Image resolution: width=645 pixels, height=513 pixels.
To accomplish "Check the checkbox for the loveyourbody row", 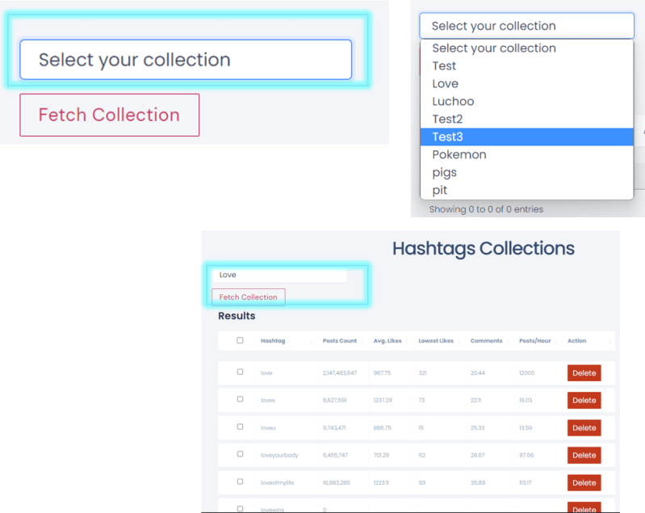I will [x=240, y=454].
